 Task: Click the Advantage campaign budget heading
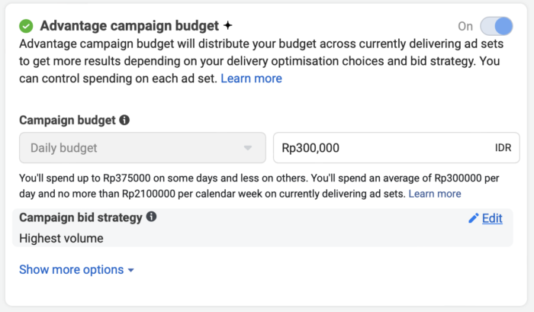pyautogui.click(x=130, y=25)
